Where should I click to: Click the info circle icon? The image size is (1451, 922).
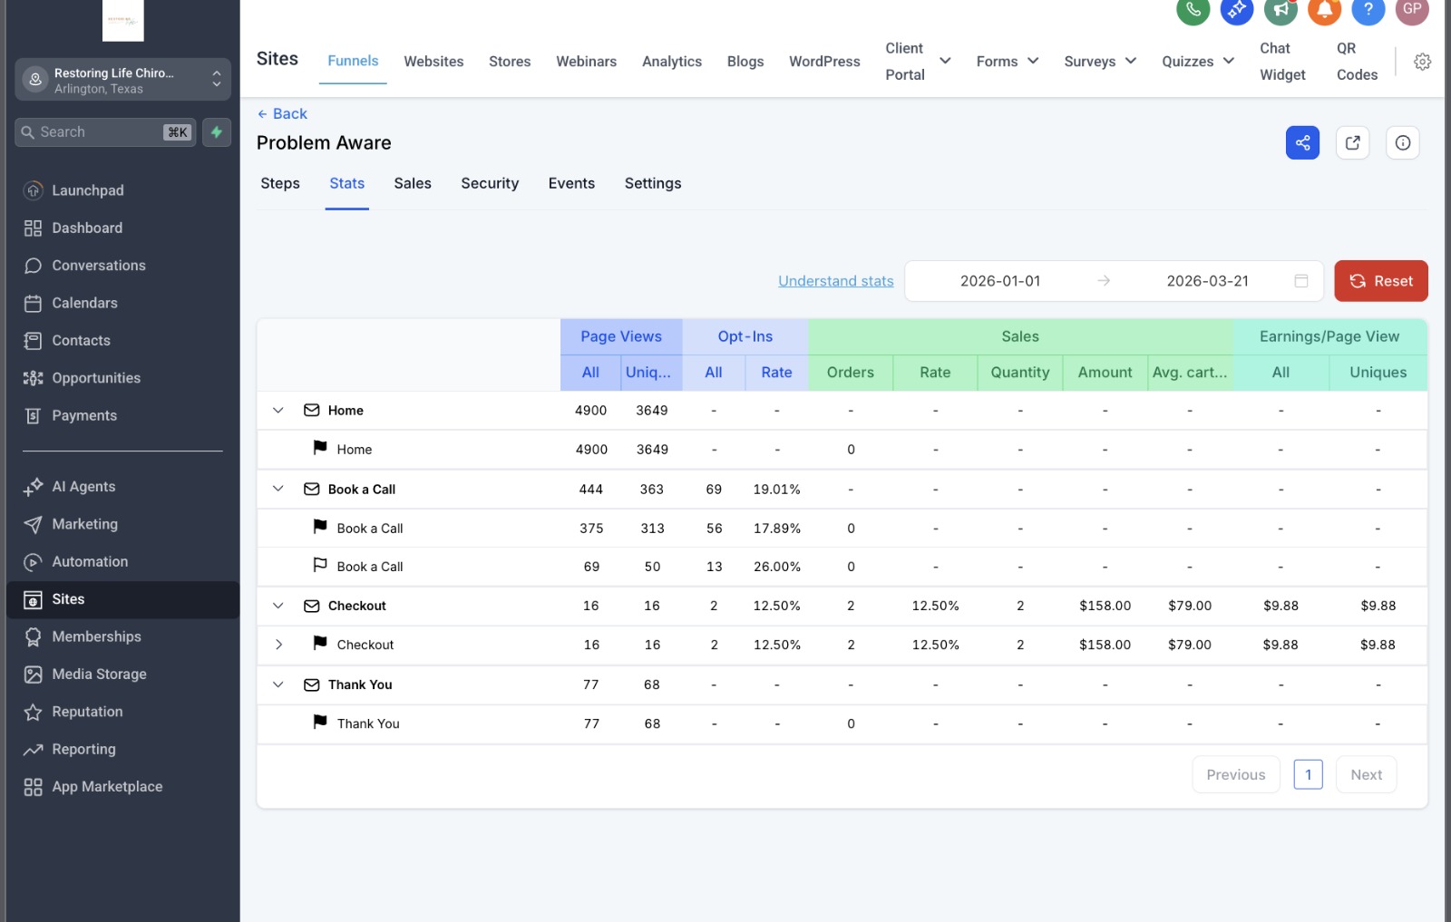coord(1403,142)
